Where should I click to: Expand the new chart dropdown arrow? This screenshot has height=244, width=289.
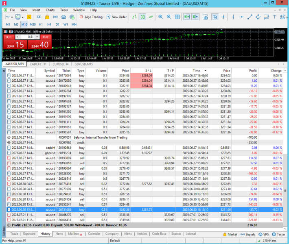pyautogui.click(x=12, y=17)
